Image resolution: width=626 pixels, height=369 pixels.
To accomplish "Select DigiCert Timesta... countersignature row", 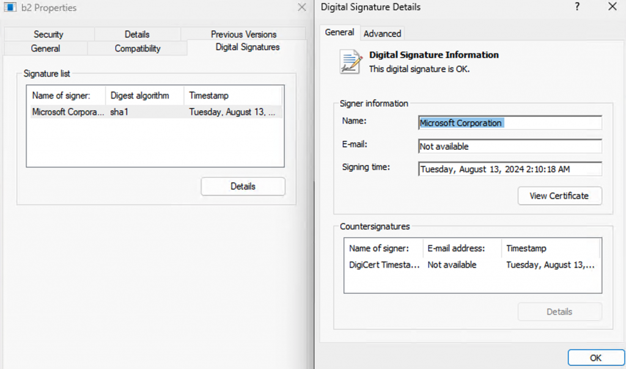I will 473,265.
